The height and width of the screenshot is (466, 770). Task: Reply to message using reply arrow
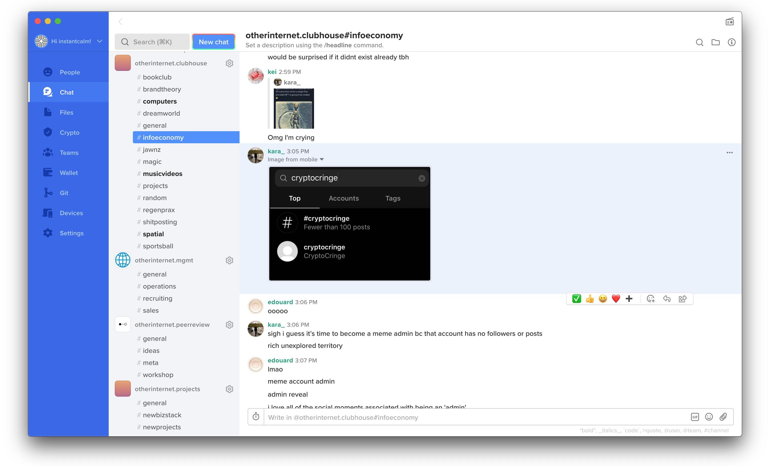(667, 299)
